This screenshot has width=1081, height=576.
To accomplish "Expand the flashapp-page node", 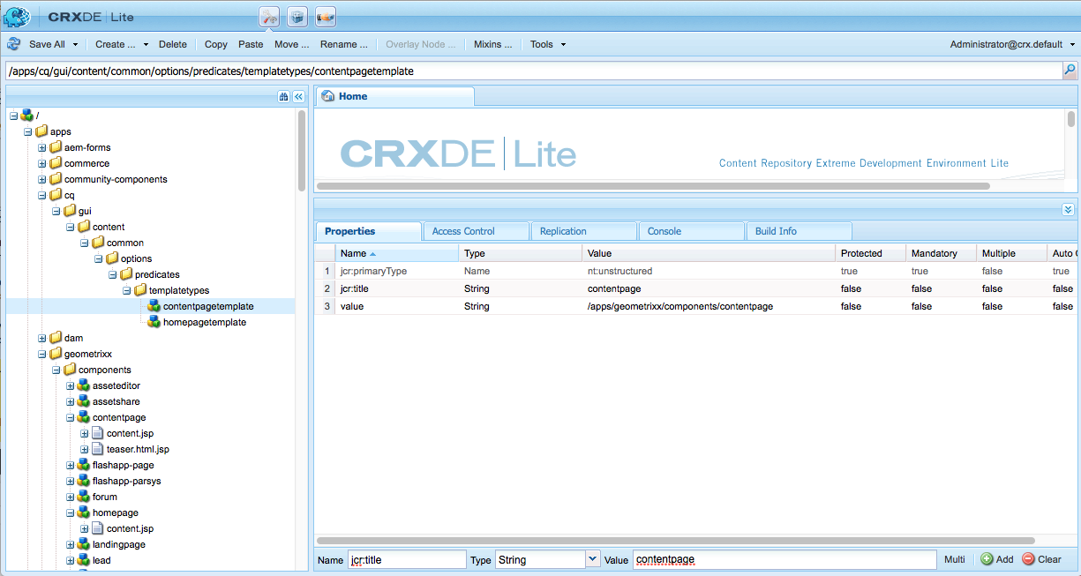I will coord(71,465).
